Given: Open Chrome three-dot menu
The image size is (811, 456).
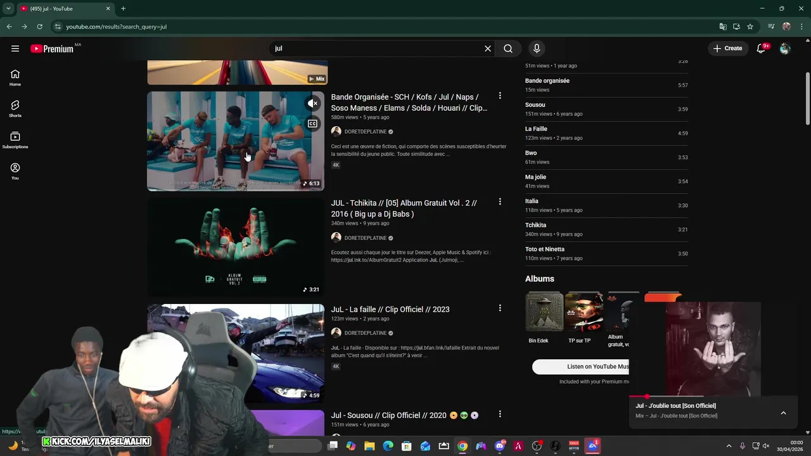Looking at the screenshot, I should 801,27.
